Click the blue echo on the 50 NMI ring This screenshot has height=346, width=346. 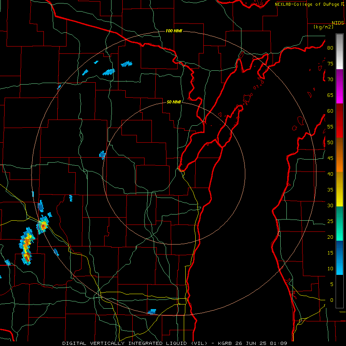pyautogui.click(x=102, y=155)
